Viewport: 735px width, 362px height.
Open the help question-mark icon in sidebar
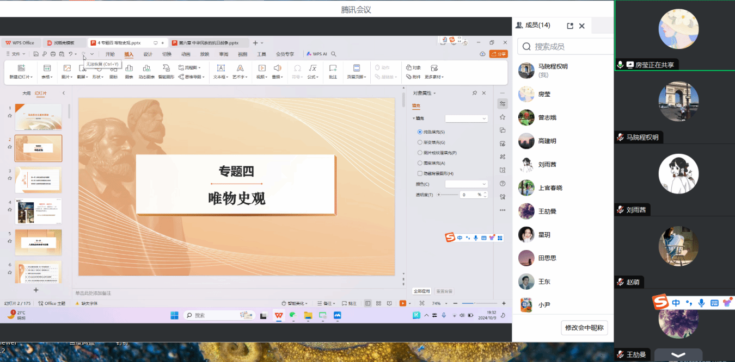pyautogui.click(x=503, y=184)
